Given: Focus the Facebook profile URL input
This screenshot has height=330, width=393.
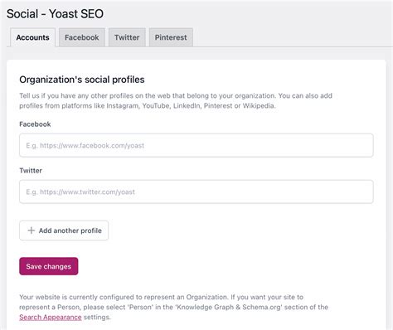Looking at the screenshot, I should [x=196, y=145].
